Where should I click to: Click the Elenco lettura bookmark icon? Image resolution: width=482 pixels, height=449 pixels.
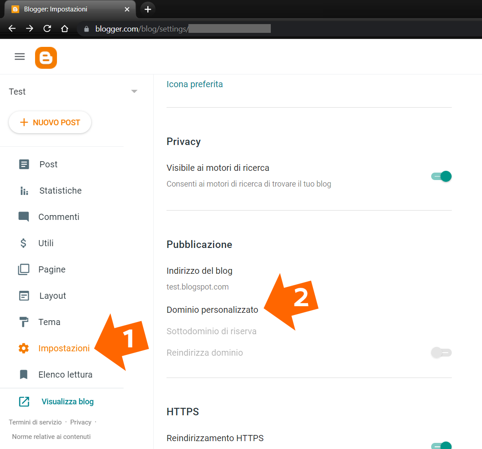pos(24,375)
